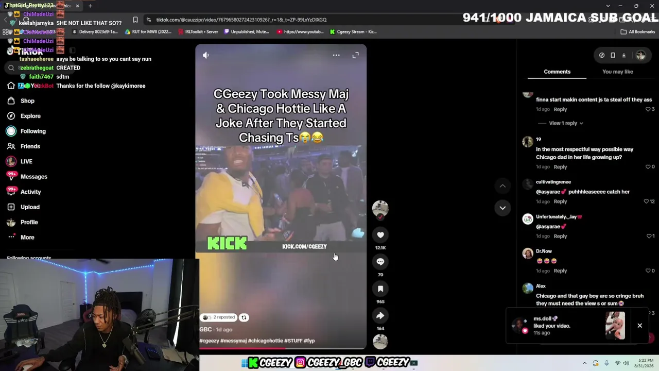Click the #cgeezy hashtag
This screenshot has height=371, width=659.
click(x=209, y=341)
